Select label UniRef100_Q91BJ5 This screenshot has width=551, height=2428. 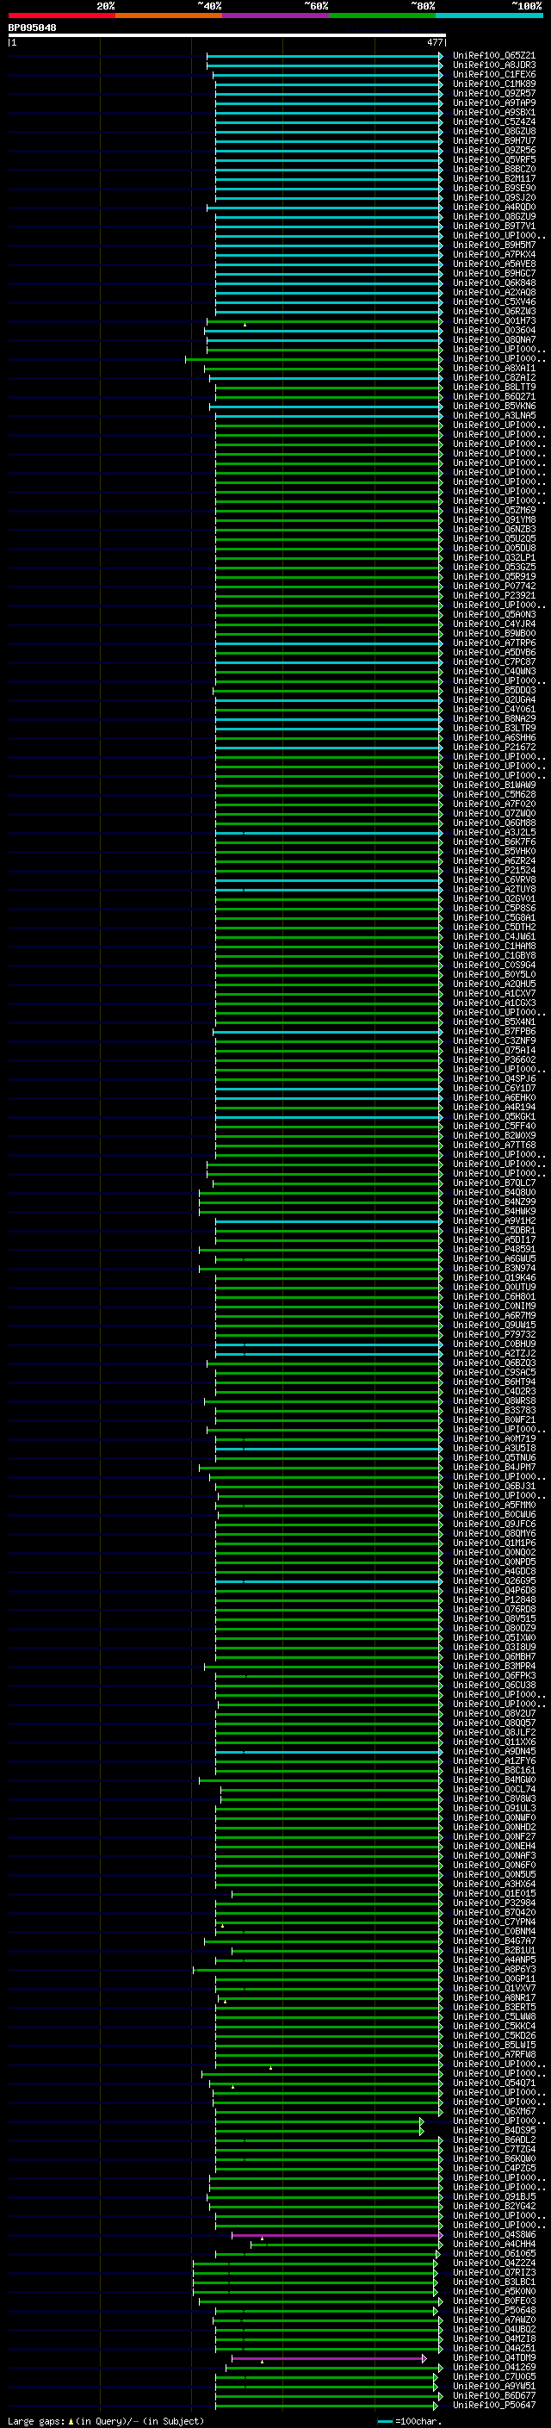pos(493,2196)
